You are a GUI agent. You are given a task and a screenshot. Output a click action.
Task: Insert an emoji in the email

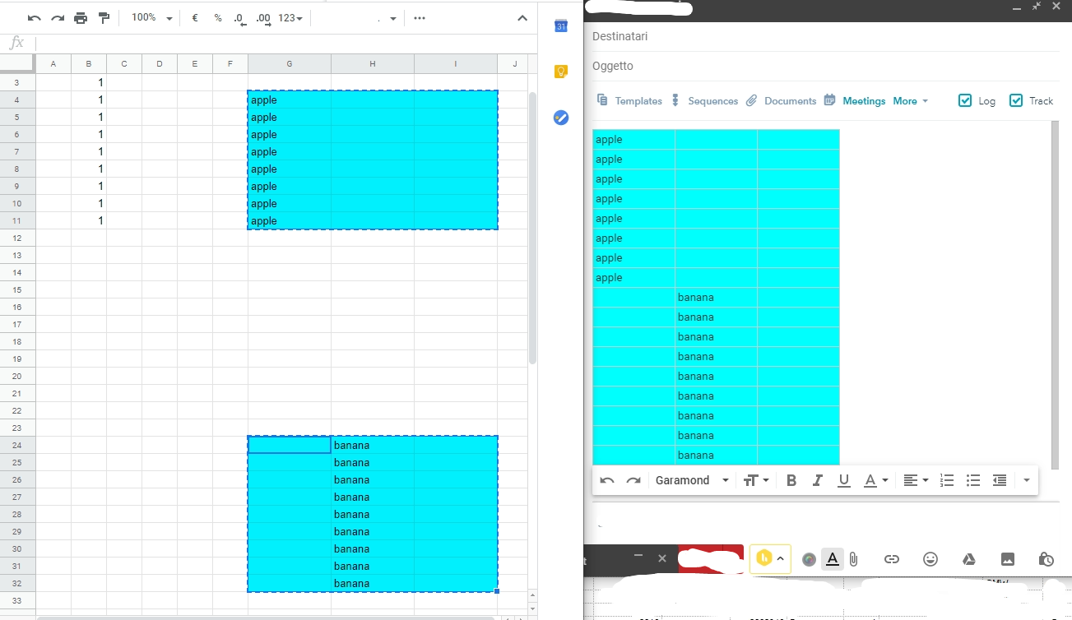930,559
